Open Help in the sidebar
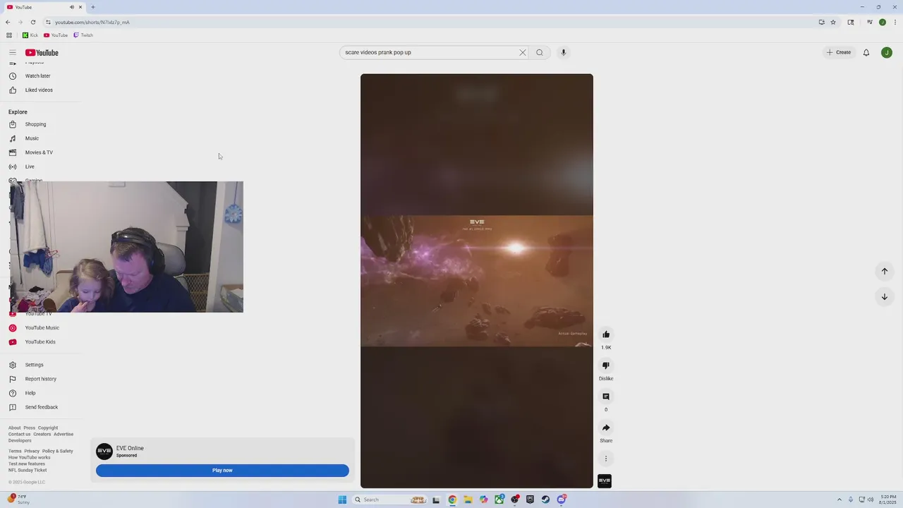Image resolution: width=903 pixels, height=508 pixels. point(30,393)
